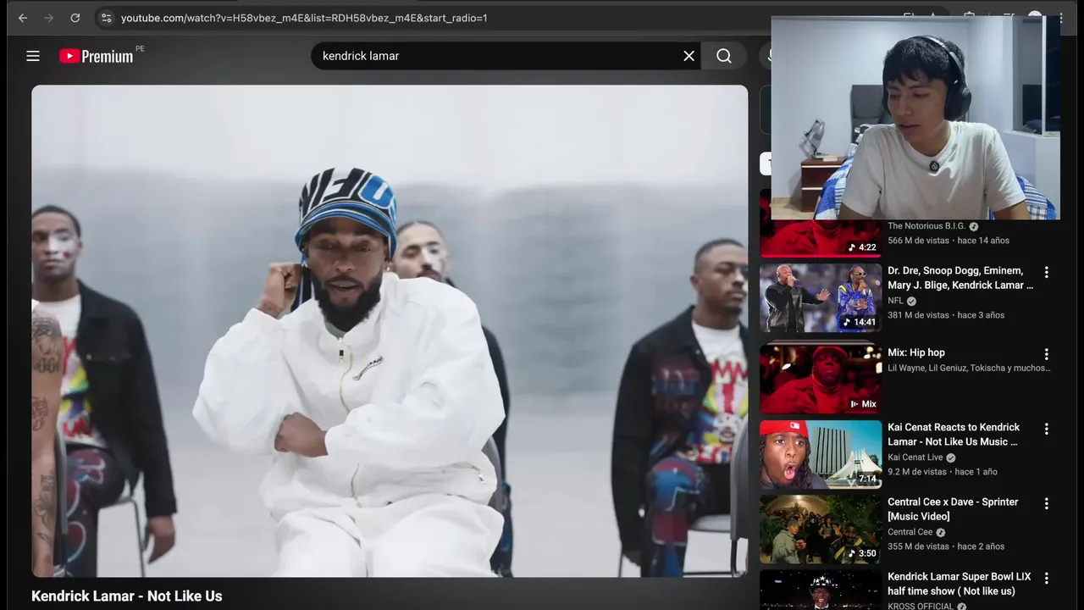Open 'Kai Cenat Reacts to Kendrick Lamar' title
This screenshot has width=1084, height=610.
tap(954, 435)
